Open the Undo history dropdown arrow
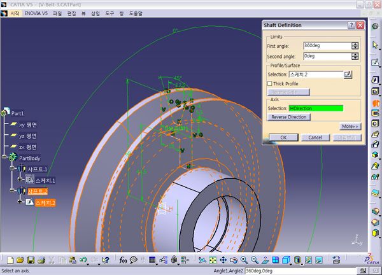This screenshot has height=275, width=382. point(88,264)
